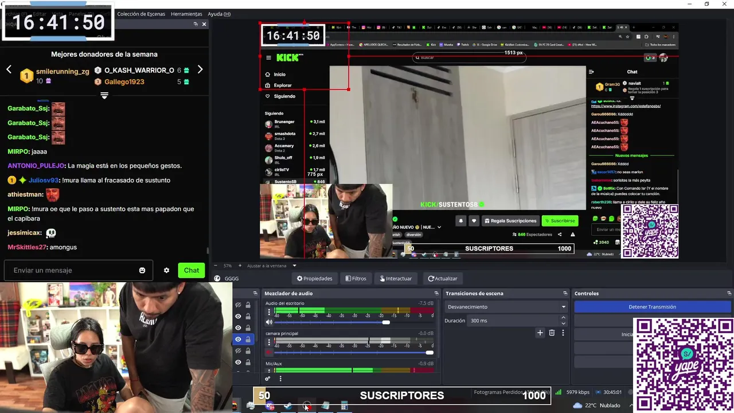Click the weather 22°C Nublado widget
Image resolution: width=734 pixels, height=413 pixels.
[x=596, y=406]
